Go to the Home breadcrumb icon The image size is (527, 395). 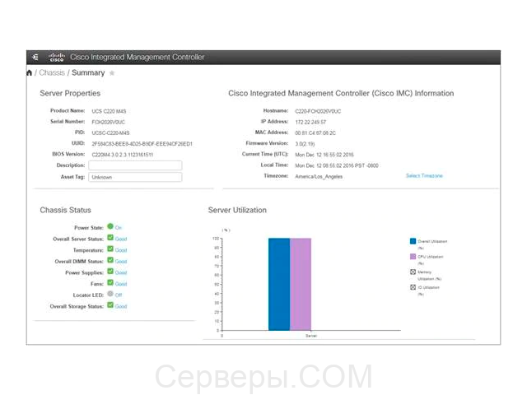pyautogui.click(x=30, y=73)
